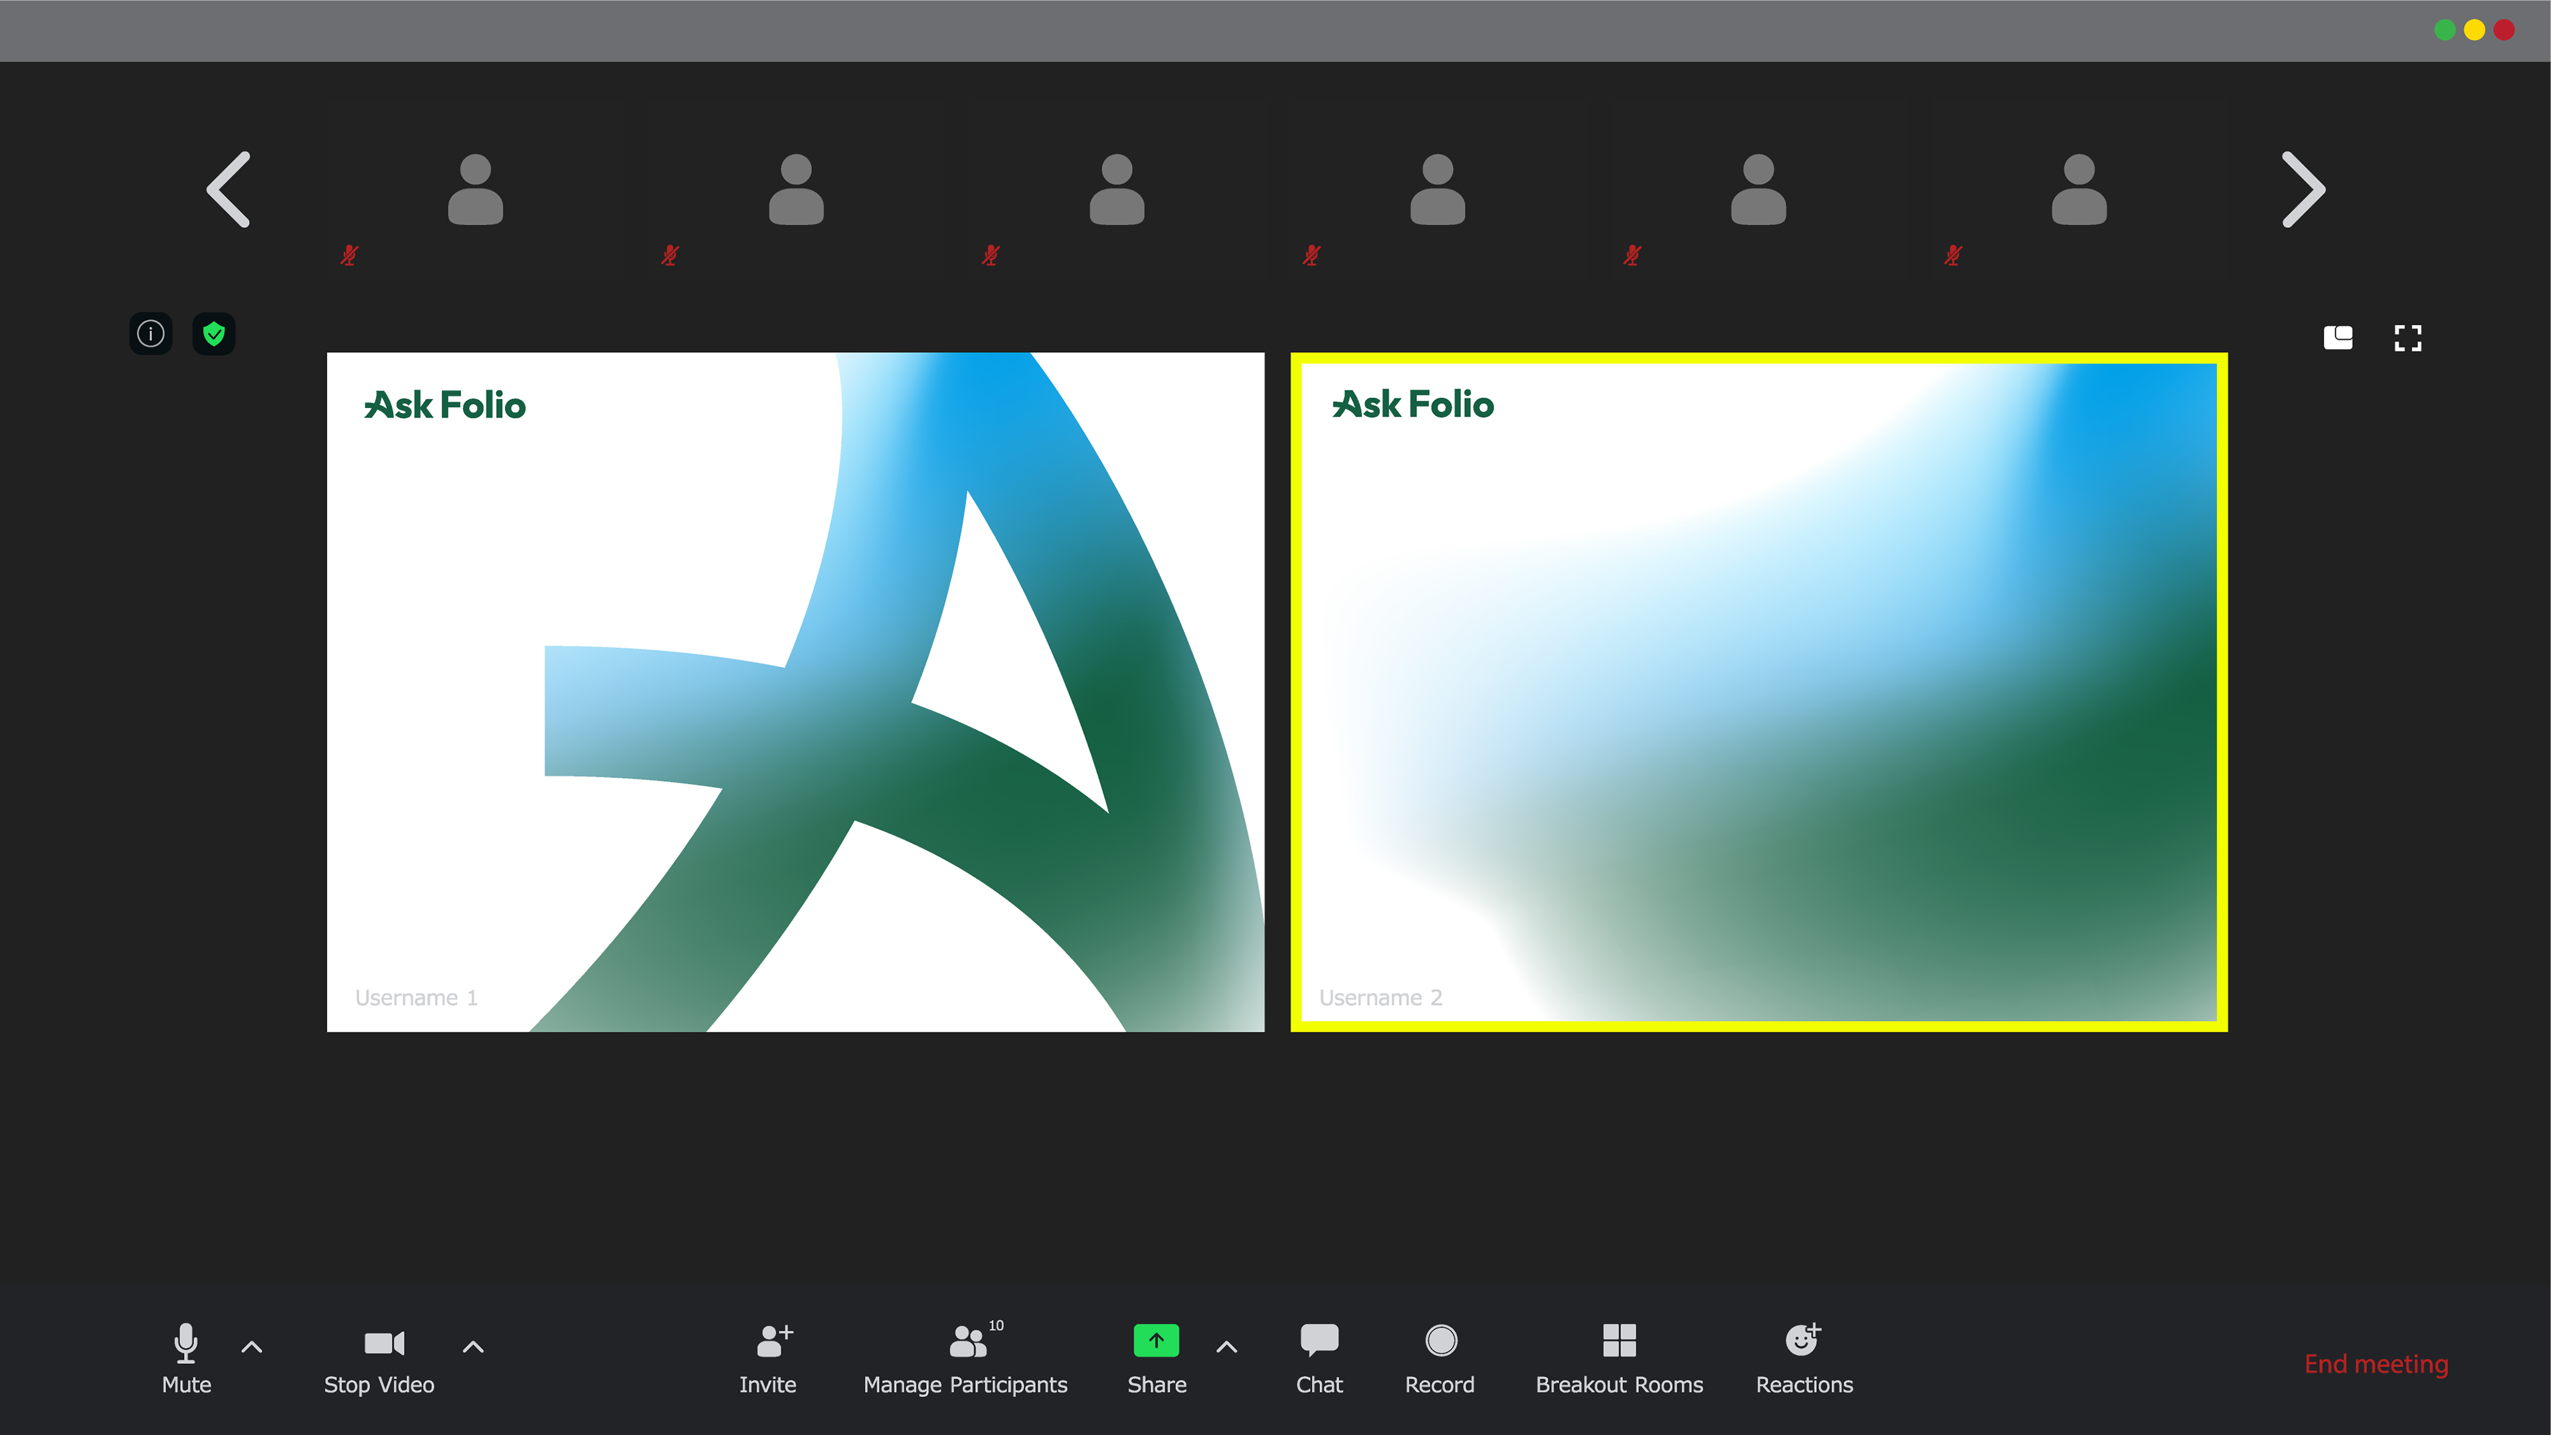Image resolution: width=2551 pixels, height=1435 pixels.
Task: Switch view with the gallery layout icon
Action: 2338,337
